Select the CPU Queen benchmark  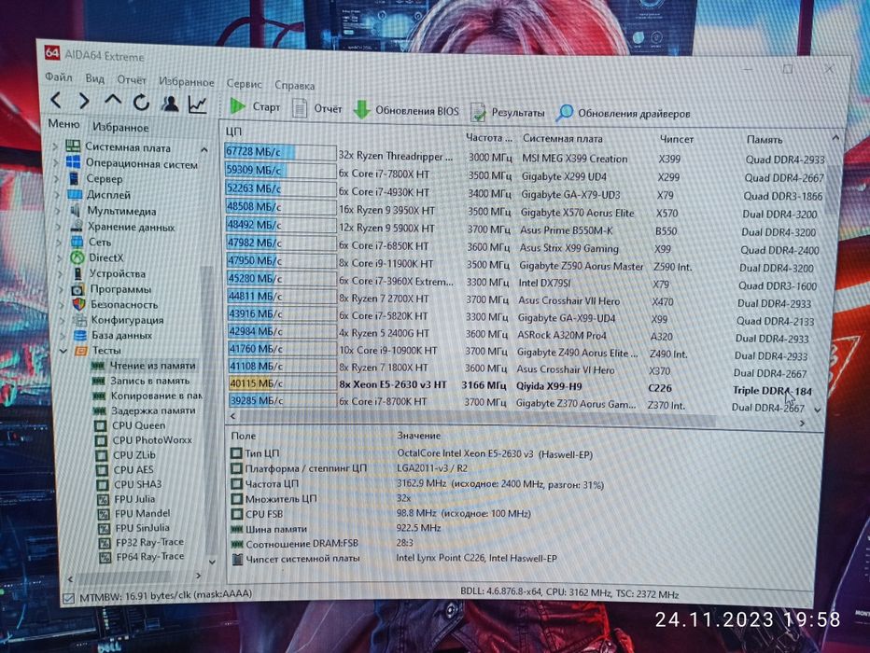pyautogui.click(x=131, y=425)
